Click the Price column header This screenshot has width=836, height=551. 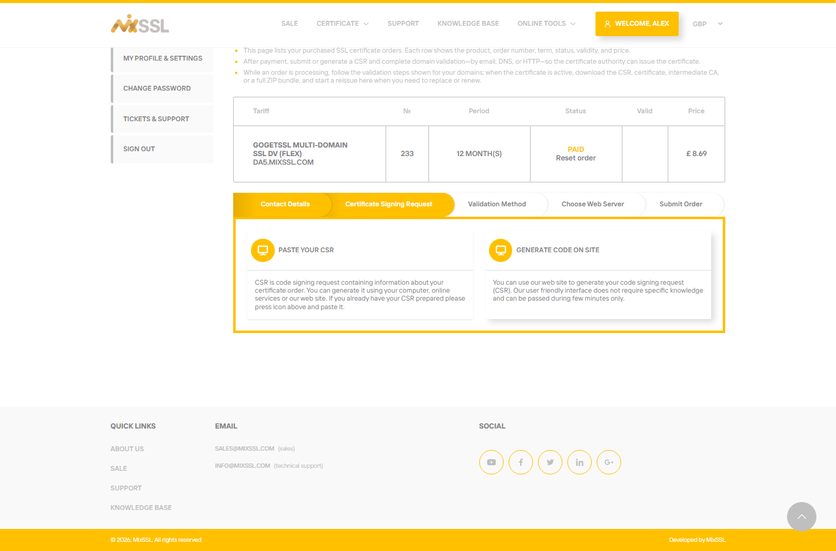[x=696, y=111]
